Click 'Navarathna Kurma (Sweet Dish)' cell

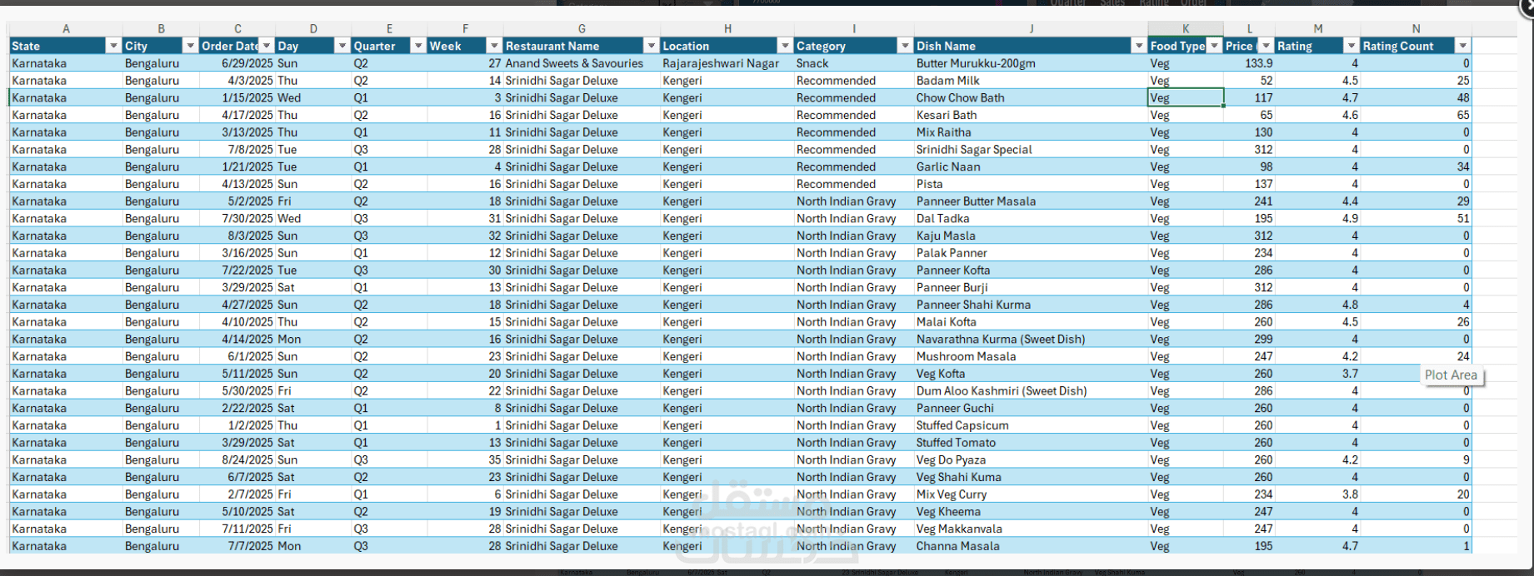coord(1031,339)
